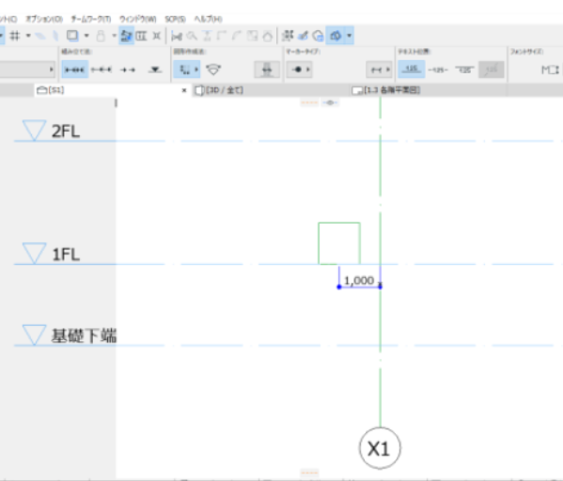Click the 1,000 dimension text
563x481 pixels.
pos(359,280)
